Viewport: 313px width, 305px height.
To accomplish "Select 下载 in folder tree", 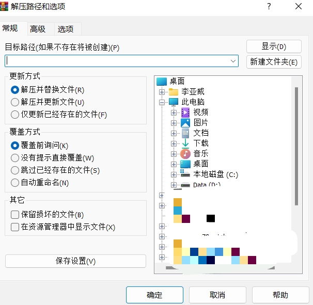I will (201, 143).
